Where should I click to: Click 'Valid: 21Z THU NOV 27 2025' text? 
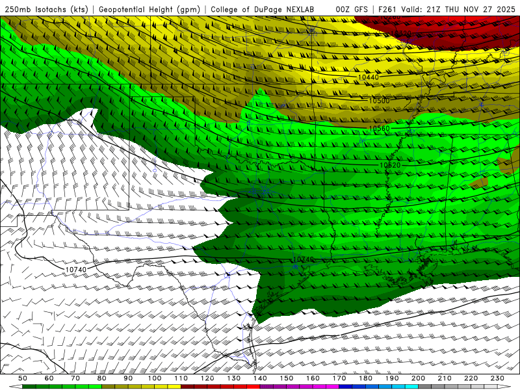click(x=458, y=9)
